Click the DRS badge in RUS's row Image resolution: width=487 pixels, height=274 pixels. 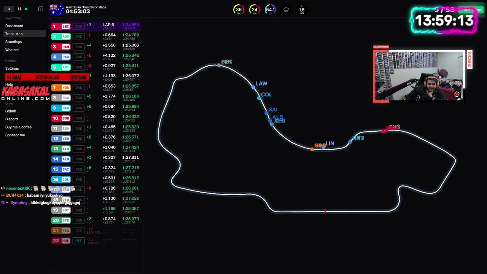pos(78,37)
